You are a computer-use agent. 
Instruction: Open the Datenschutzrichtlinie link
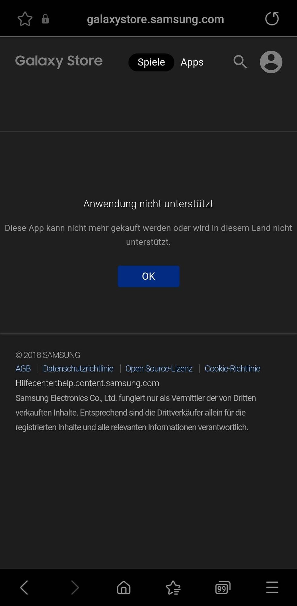point(78,368)
